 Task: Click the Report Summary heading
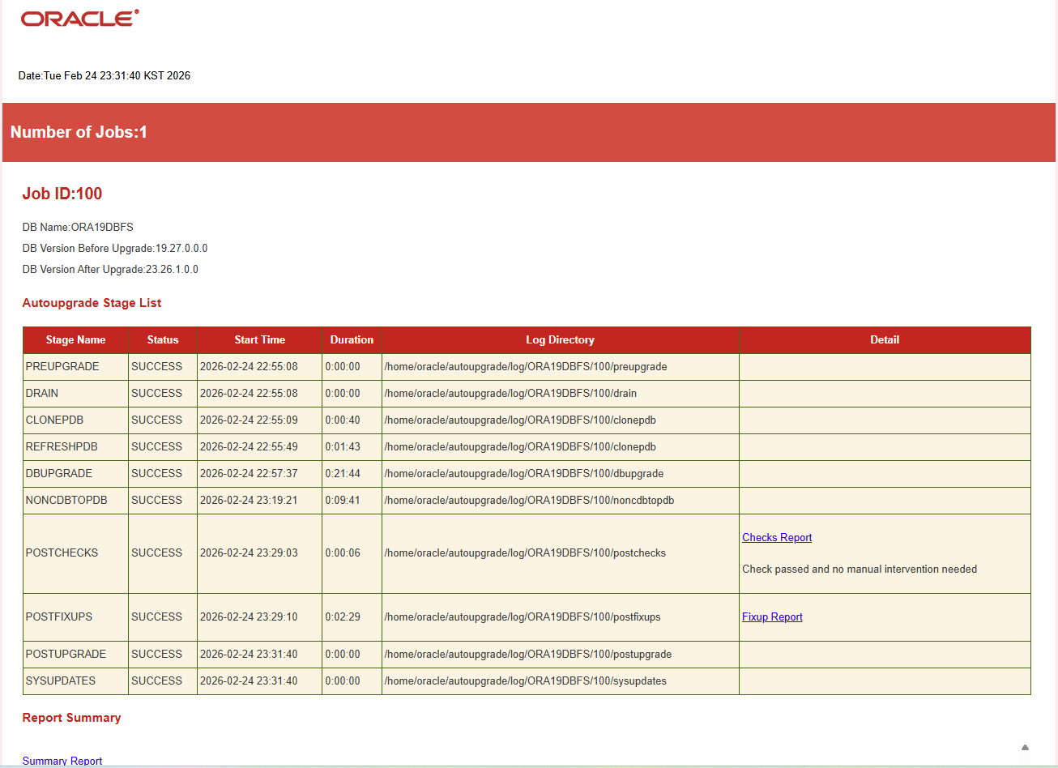71,718
